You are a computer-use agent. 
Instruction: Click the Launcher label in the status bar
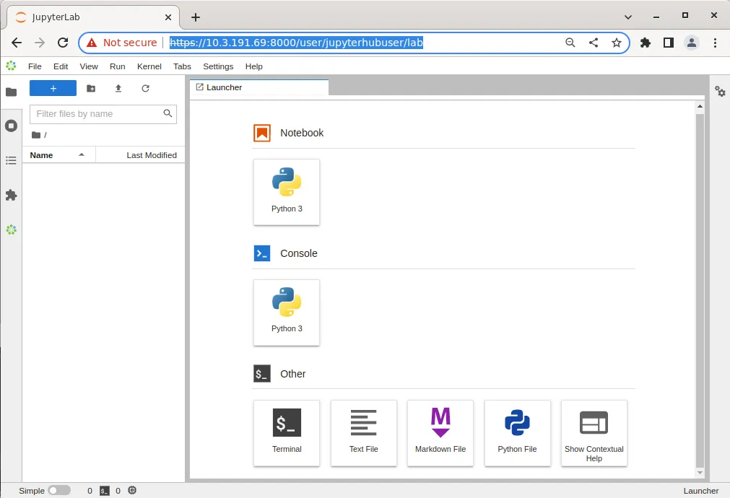700,491
